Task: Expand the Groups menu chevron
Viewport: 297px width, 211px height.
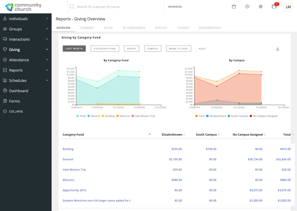Action: [x=46, y=29]
